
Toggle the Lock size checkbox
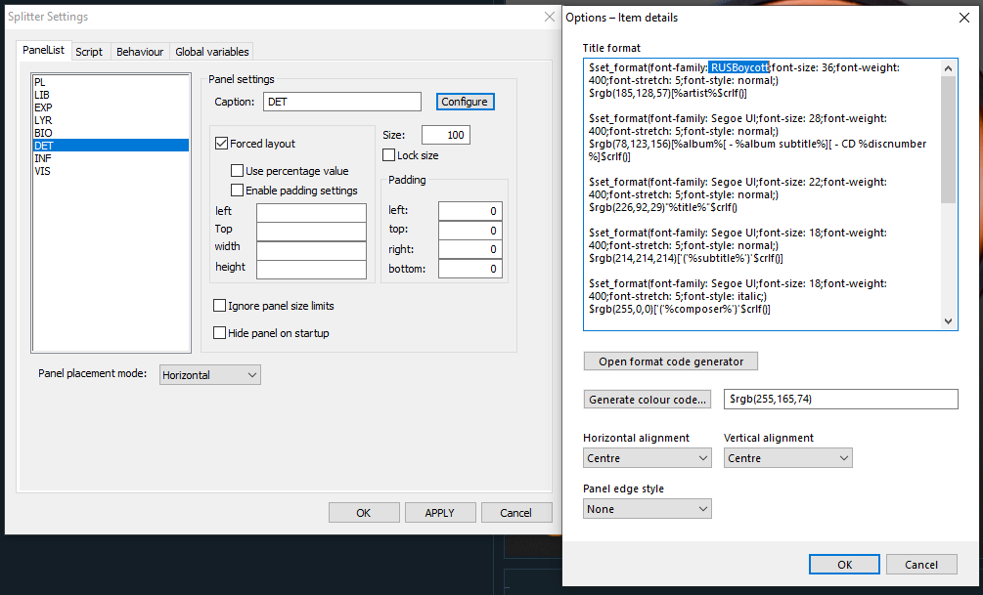click(389, 155)
